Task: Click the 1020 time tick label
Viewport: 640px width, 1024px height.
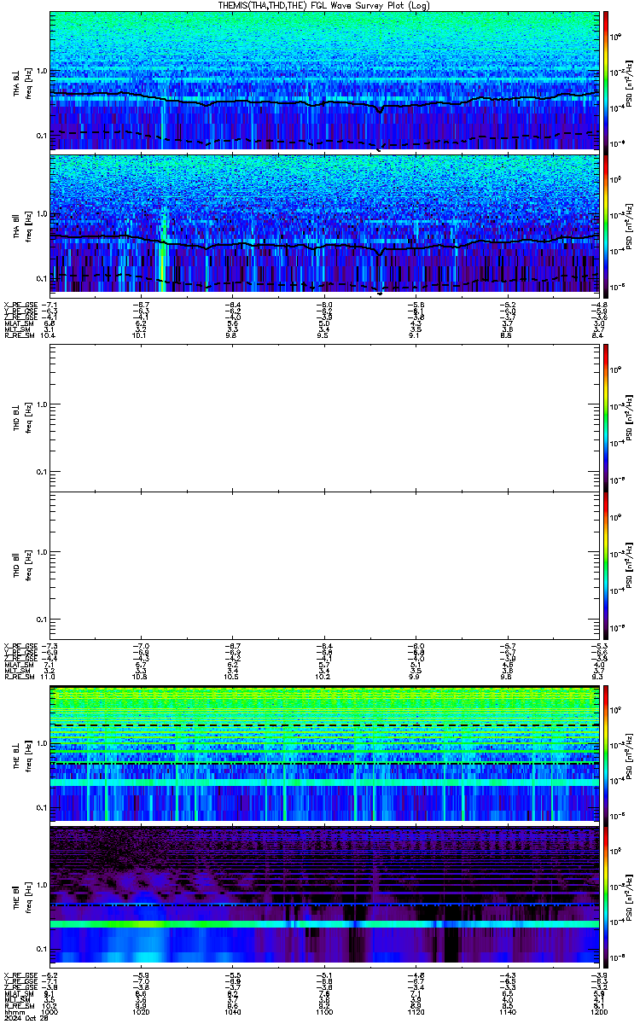Action: pyautogui.click(x=141, y=1012)
